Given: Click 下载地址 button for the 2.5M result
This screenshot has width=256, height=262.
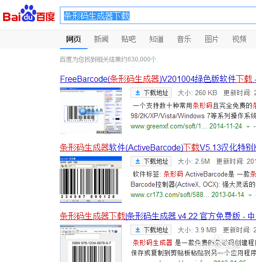Looking at the screenshot, I should (151, 161).
